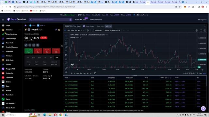209x117 pixels.
Task: Select Base network icon
Action: (x=3, y=86)
